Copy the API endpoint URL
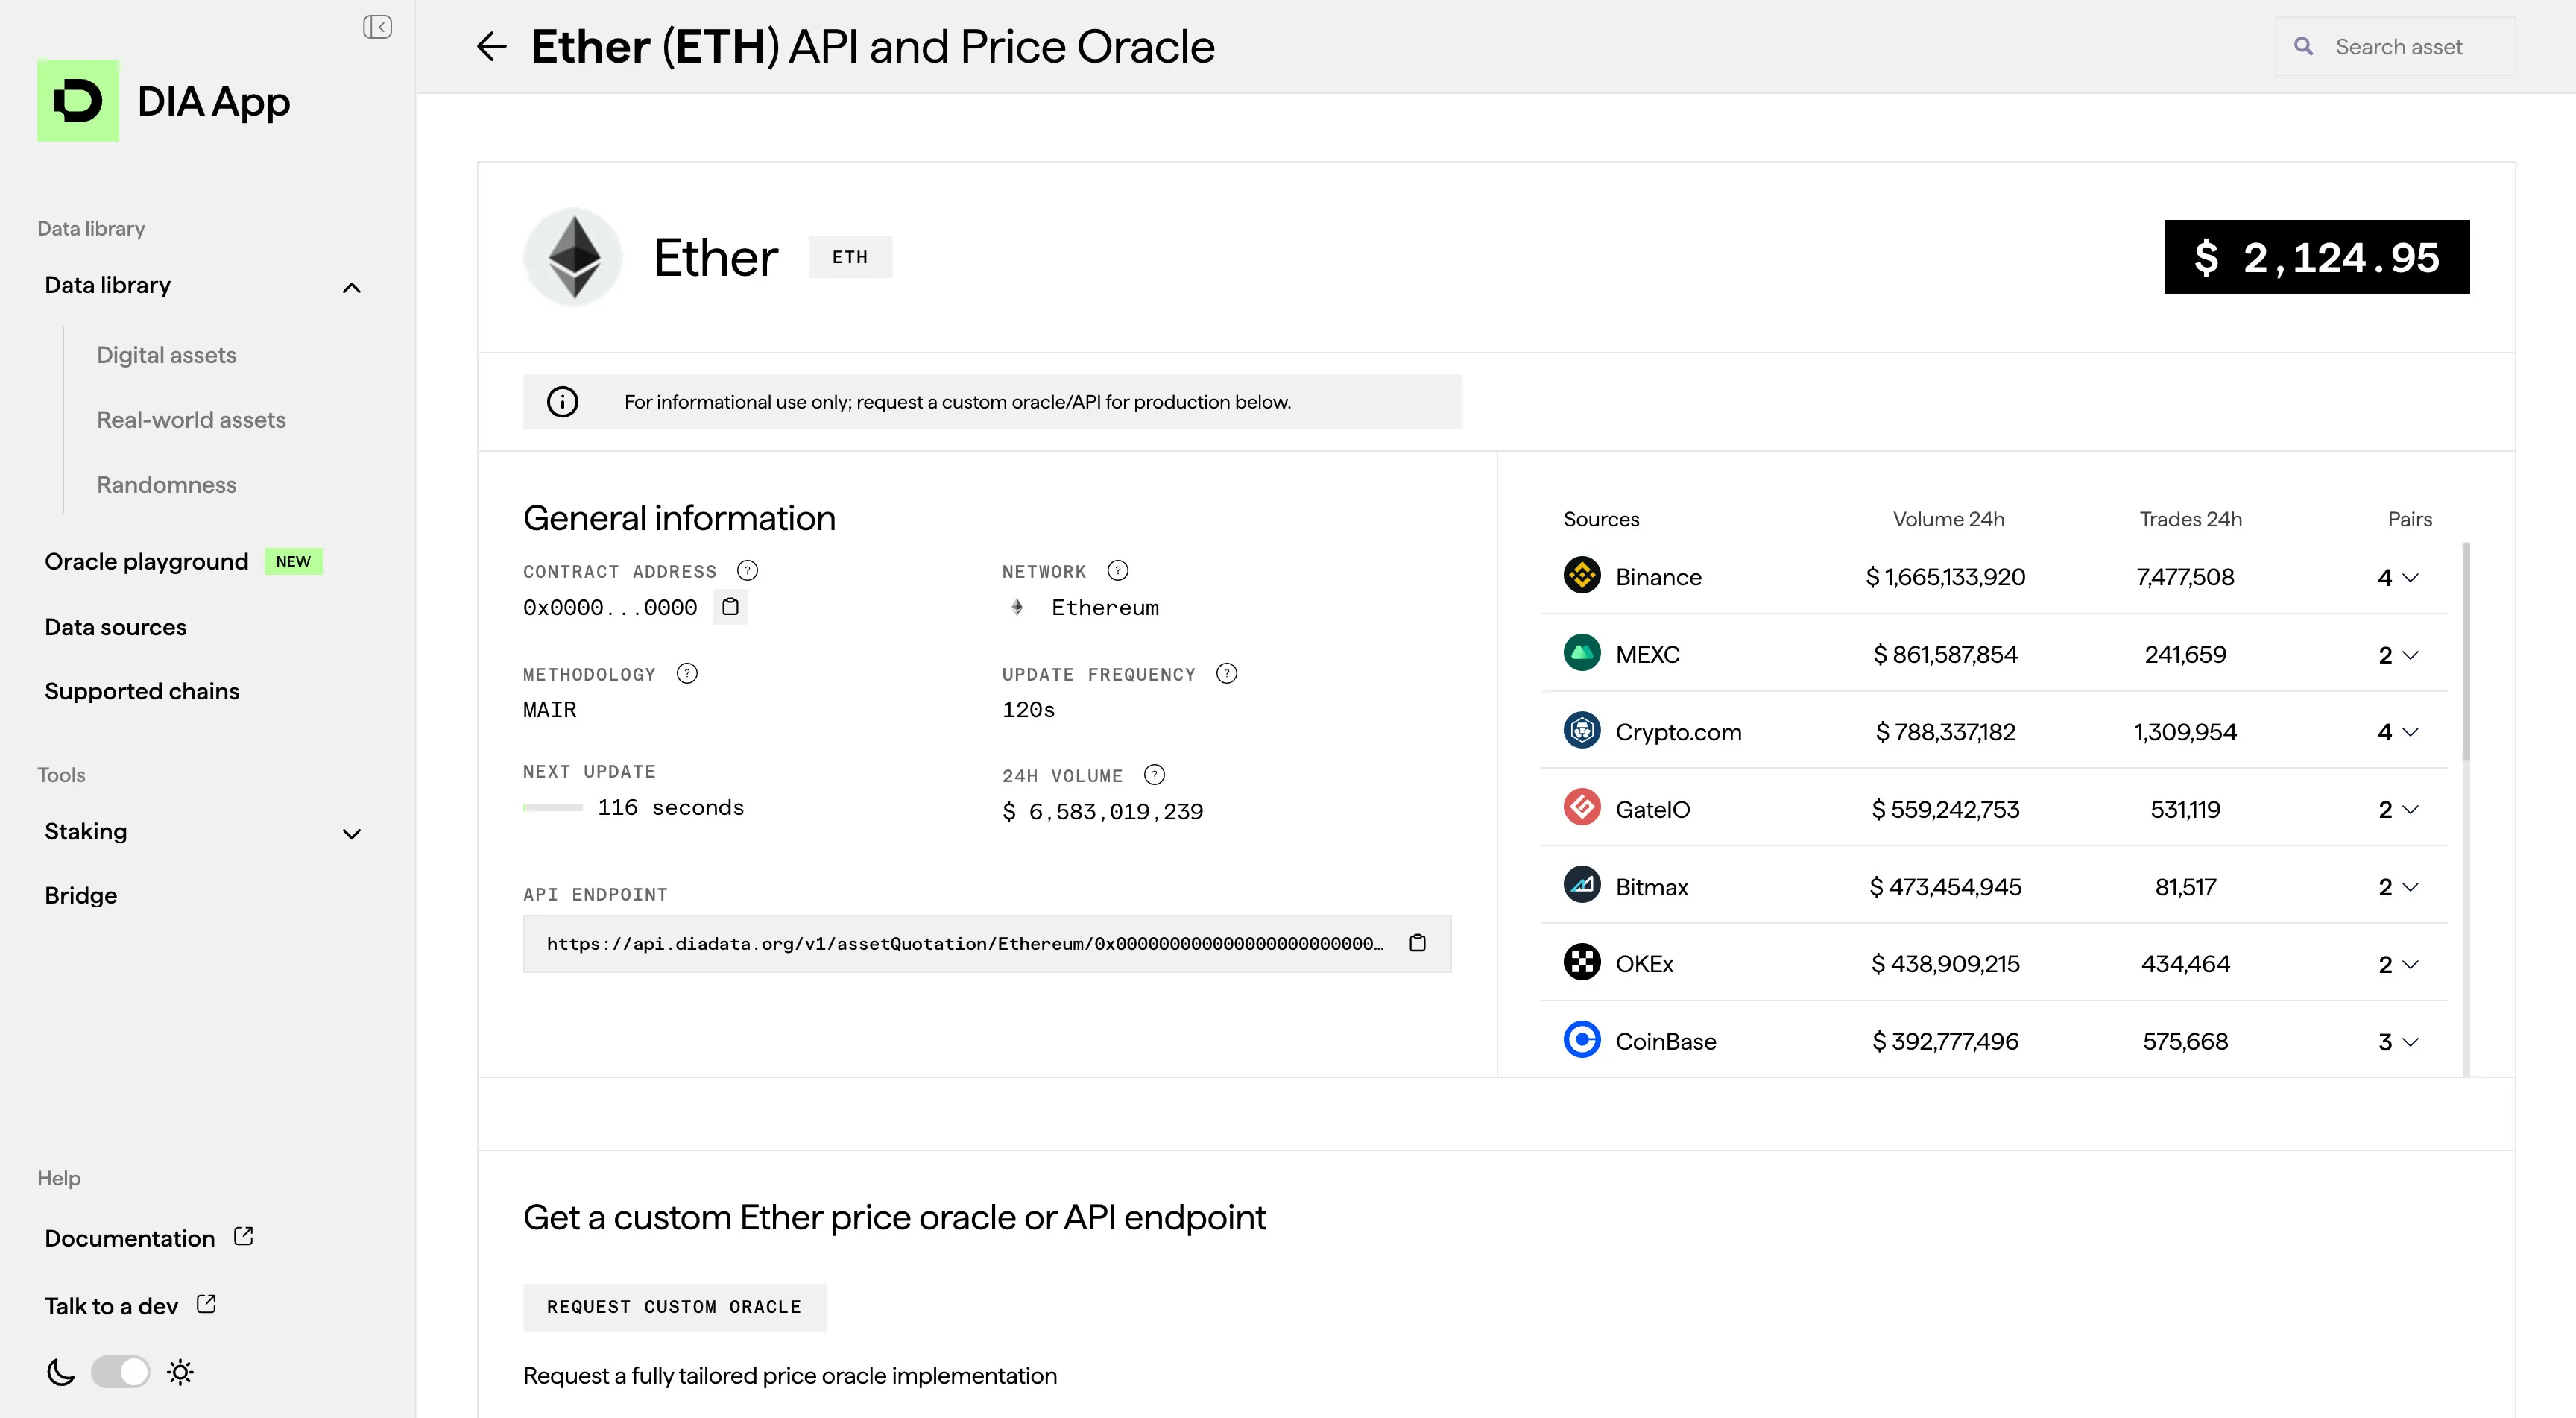 1417,943
